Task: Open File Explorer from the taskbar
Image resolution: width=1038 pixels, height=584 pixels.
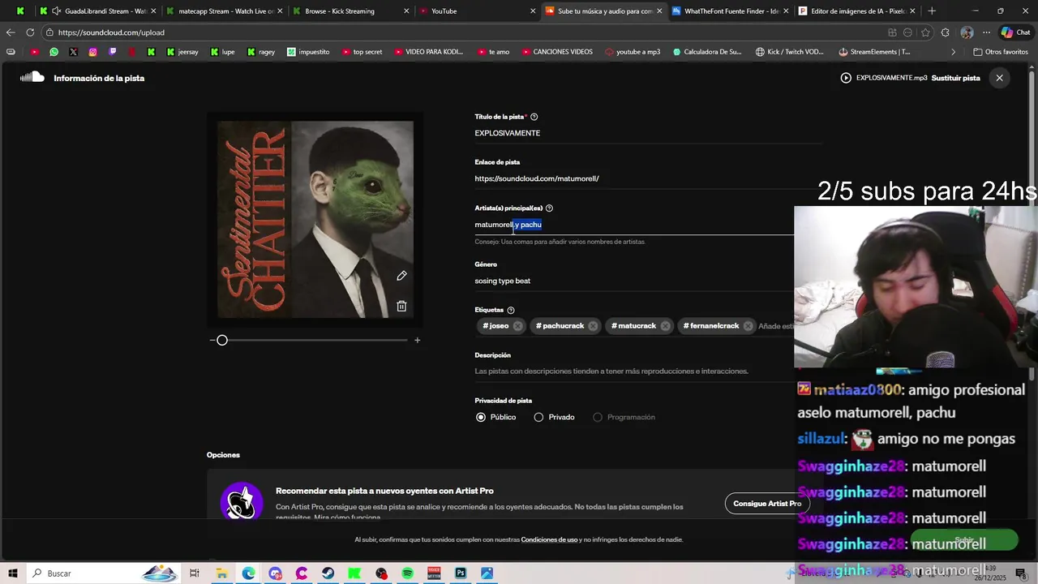Action: point(221,573)
